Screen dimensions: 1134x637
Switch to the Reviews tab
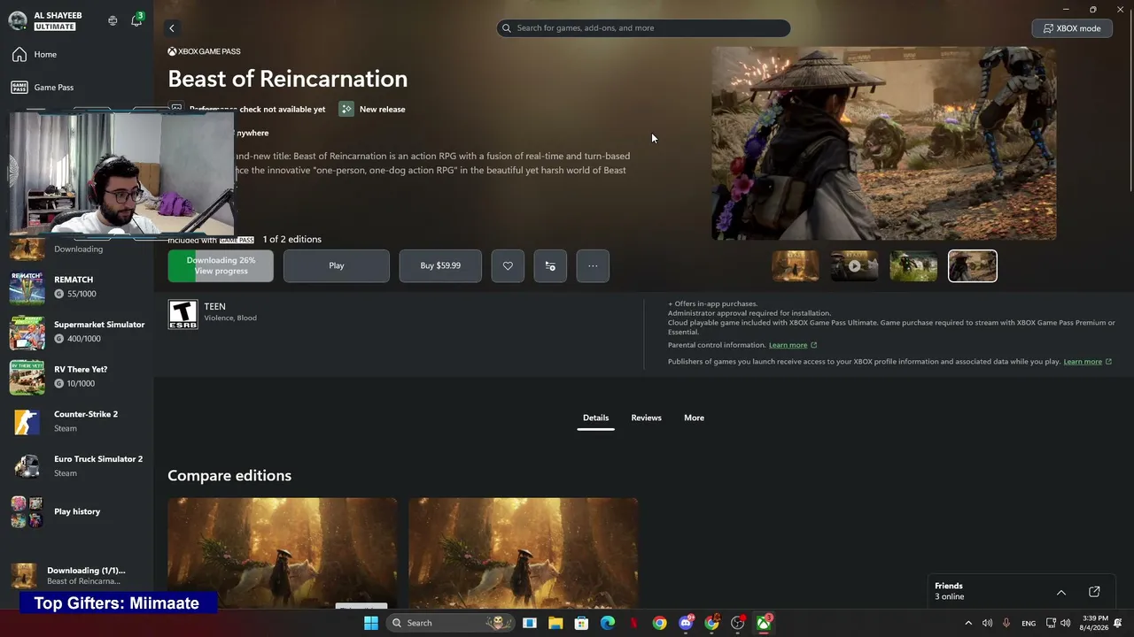click(646, 418)
